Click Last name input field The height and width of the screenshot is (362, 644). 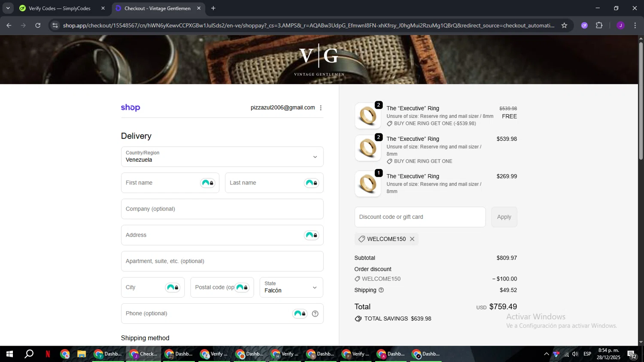point(274,183)
